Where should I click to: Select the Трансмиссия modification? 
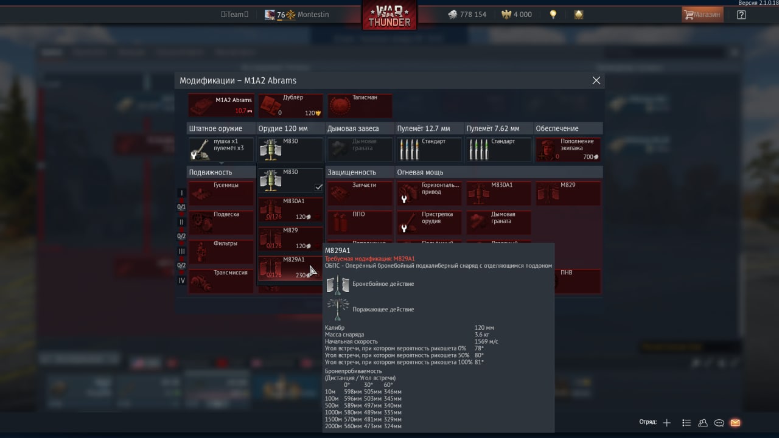click(221, 280)
